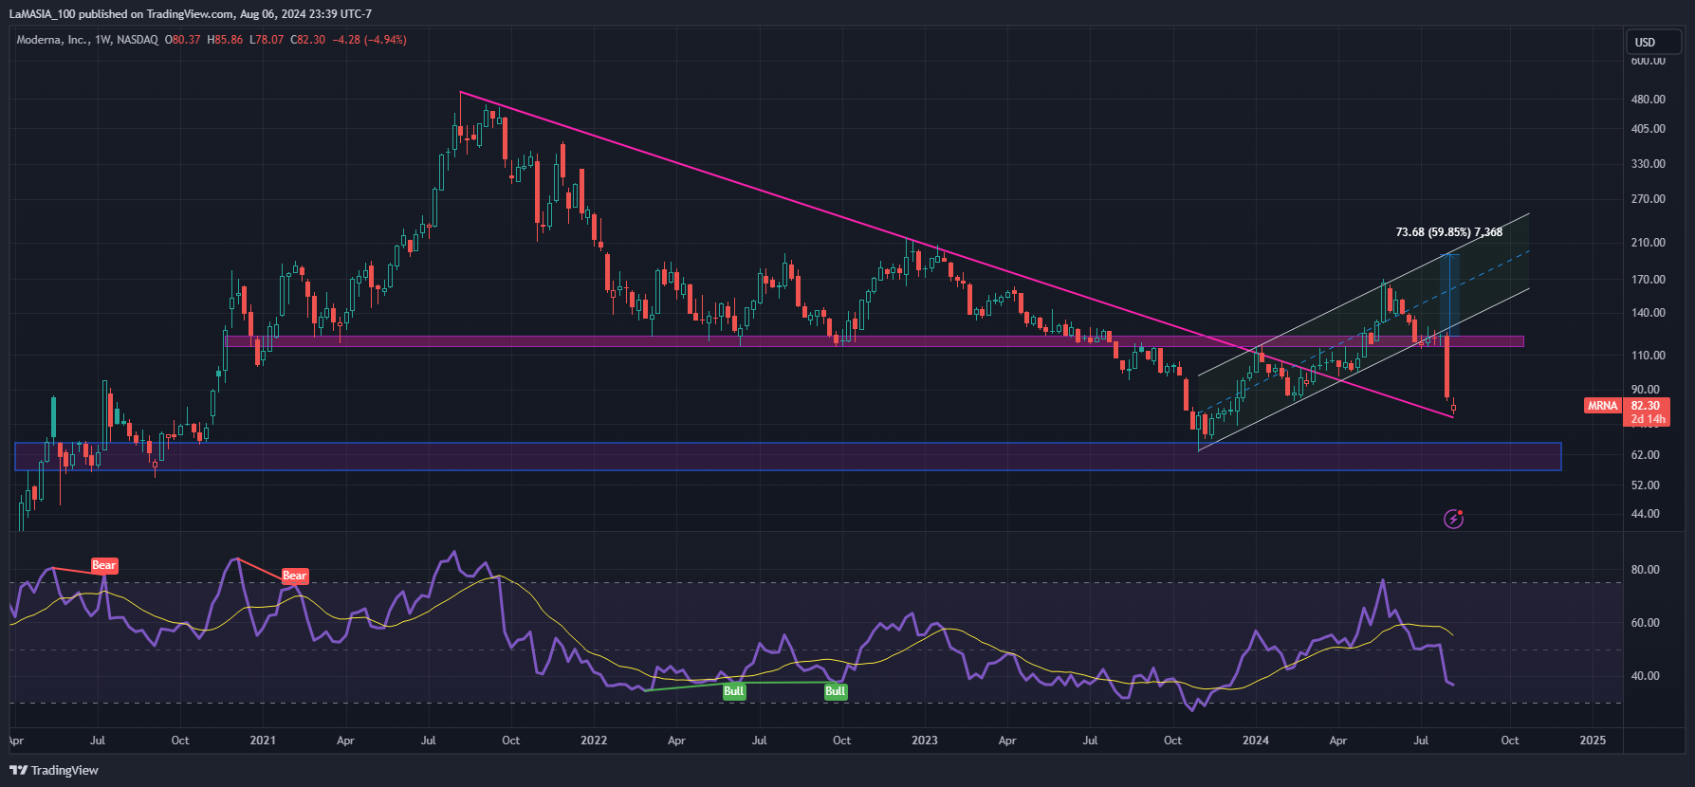
Task: Click the 62.00 price axis label
Action: (1645, 455)
